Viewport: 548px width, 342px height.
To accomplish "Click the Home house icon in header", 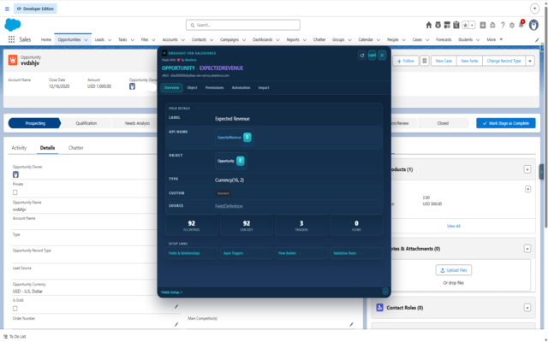I will 429,25.
